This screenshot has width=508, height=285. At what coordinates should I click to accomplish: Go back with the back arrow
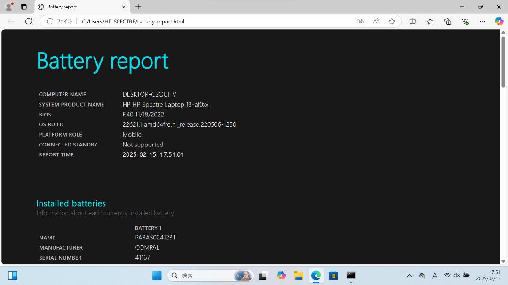click(11, 21)
